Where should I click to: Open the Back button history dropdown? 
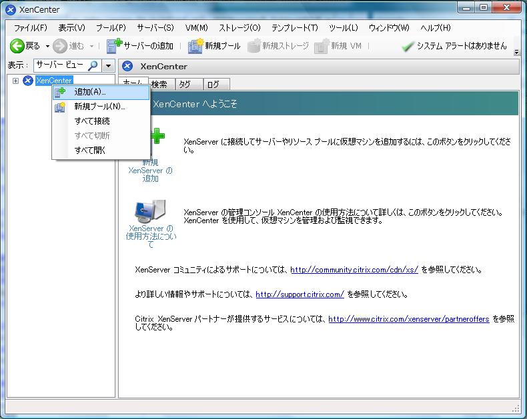[47, 46]
